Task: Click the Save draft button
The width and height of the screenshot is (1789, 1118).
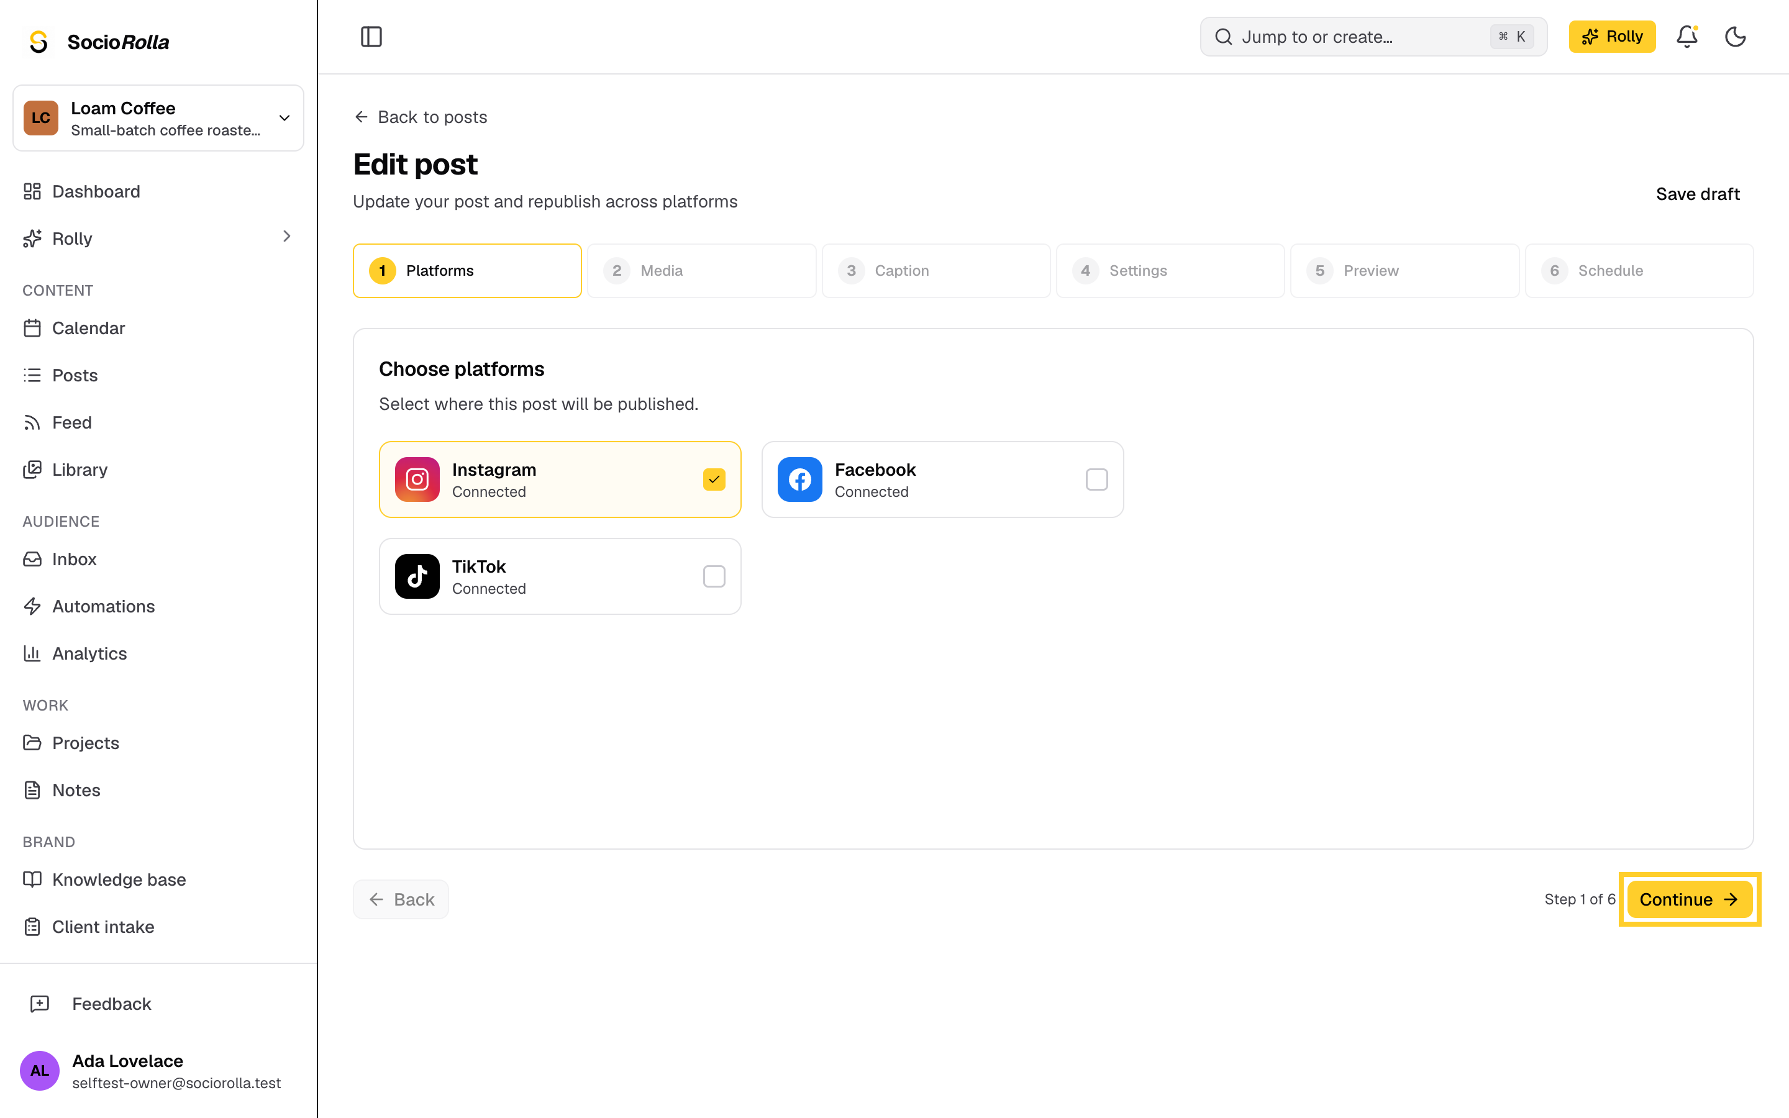Action: point(1697,194)
